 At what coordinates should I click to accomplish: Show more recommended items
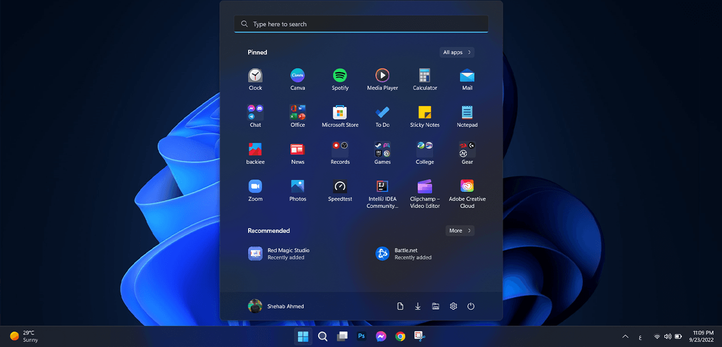tap(460, 231)
